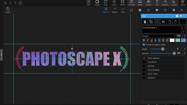Open the Layers panel
Screen dimensions: 187x105
click(8, 10)
